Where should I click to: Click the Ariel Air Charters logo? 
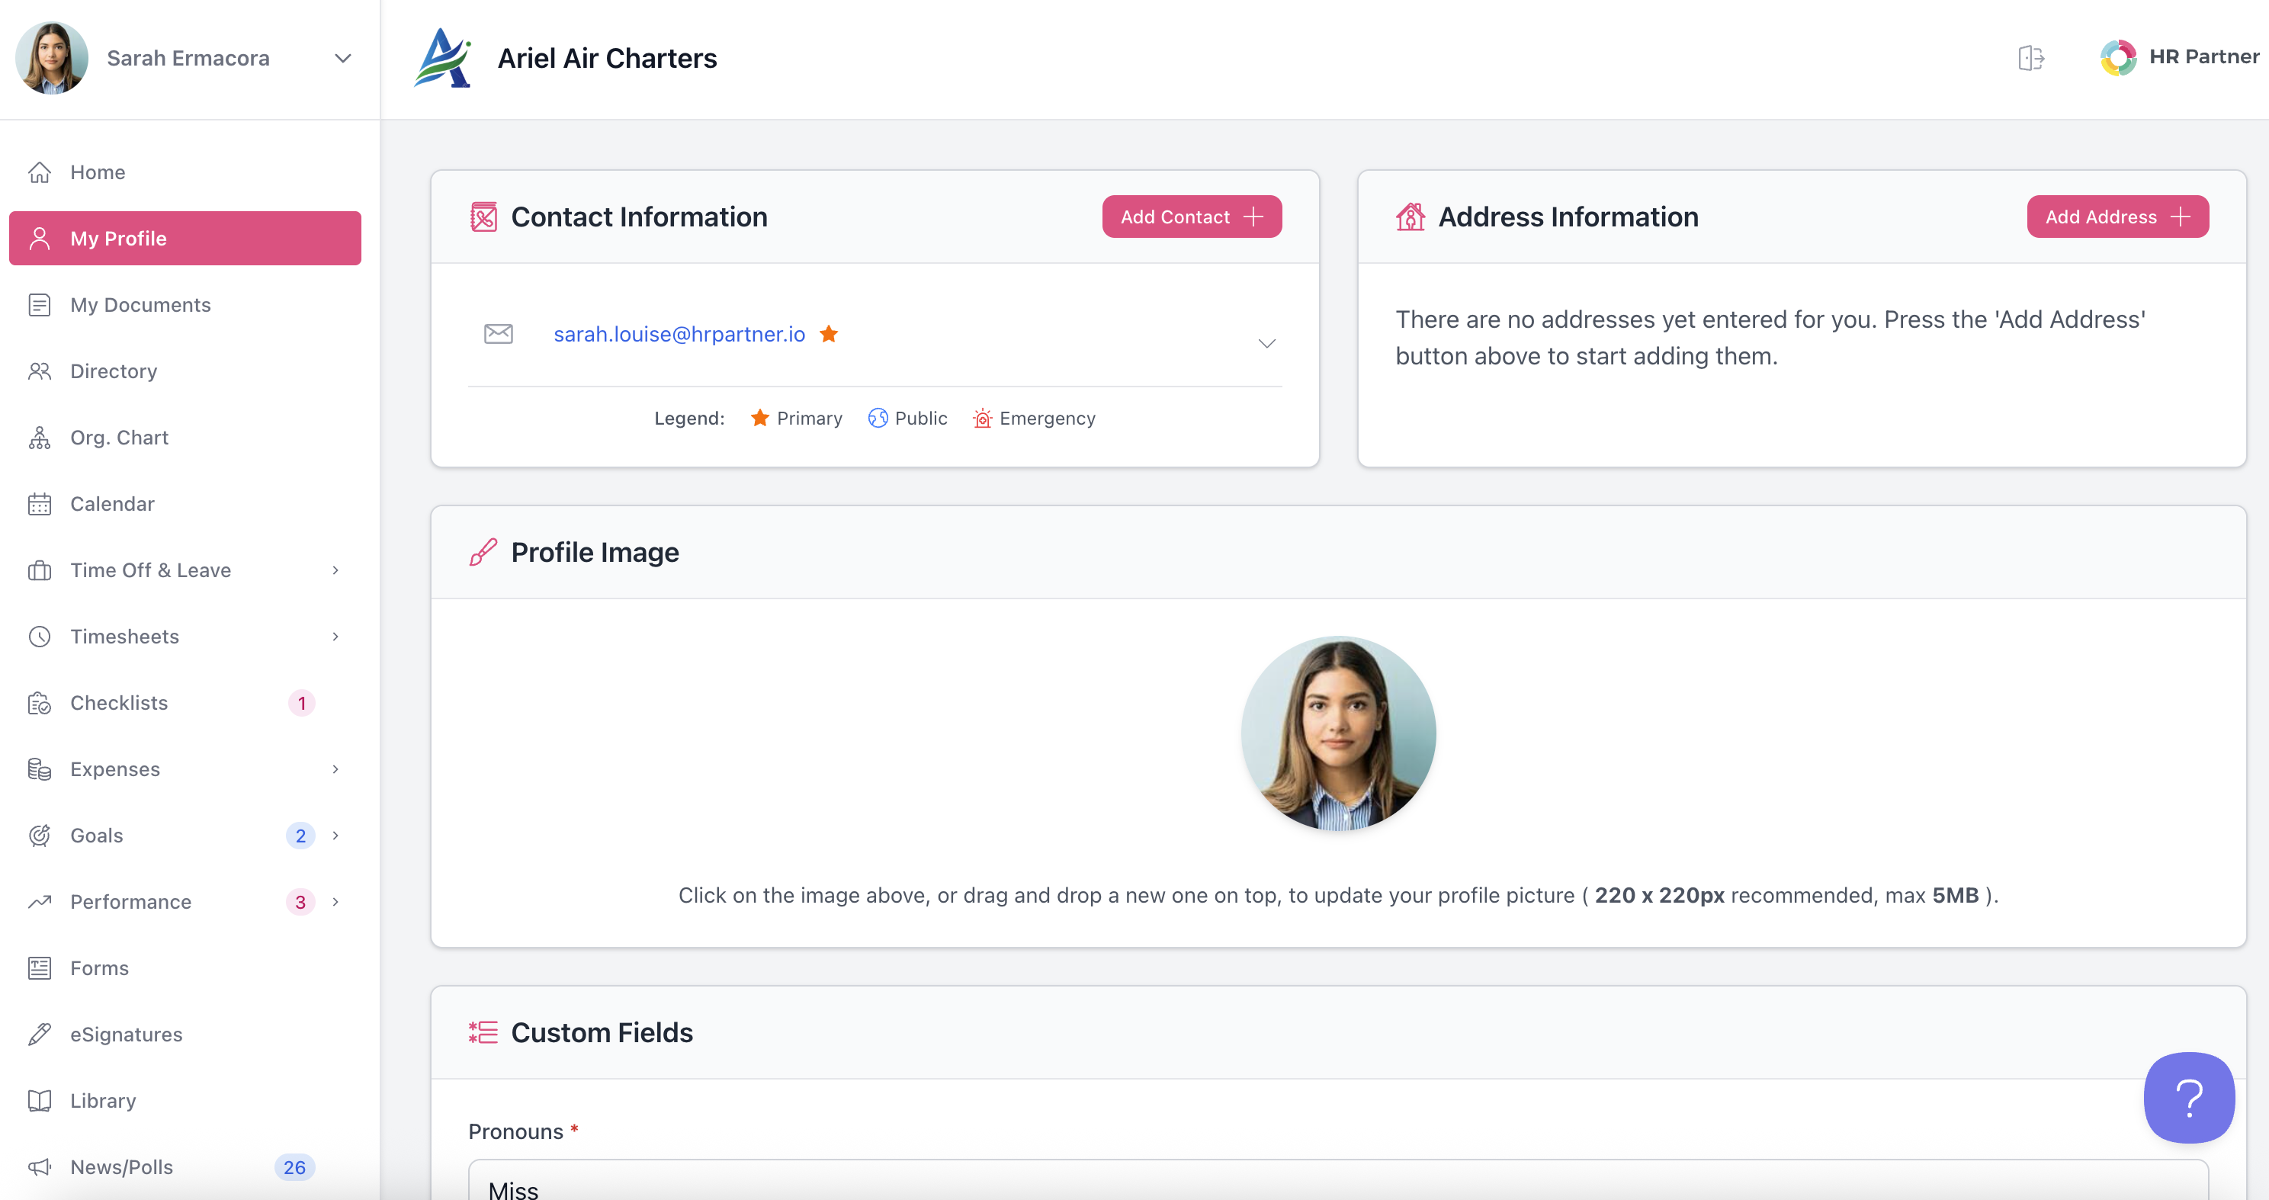[443, 58]
